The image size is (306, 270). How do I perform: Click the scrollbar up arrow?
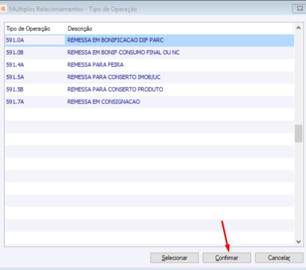pos(298,28)
